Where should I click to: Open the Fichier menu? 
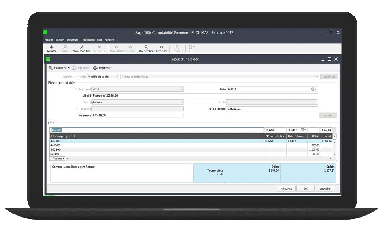[49, 40]
